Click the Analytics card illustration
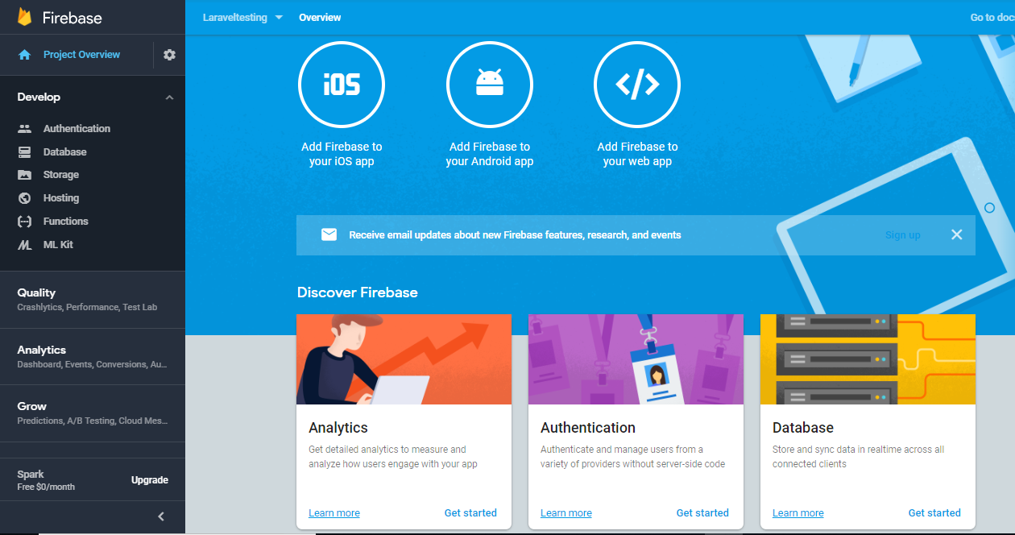 point(404,359)
